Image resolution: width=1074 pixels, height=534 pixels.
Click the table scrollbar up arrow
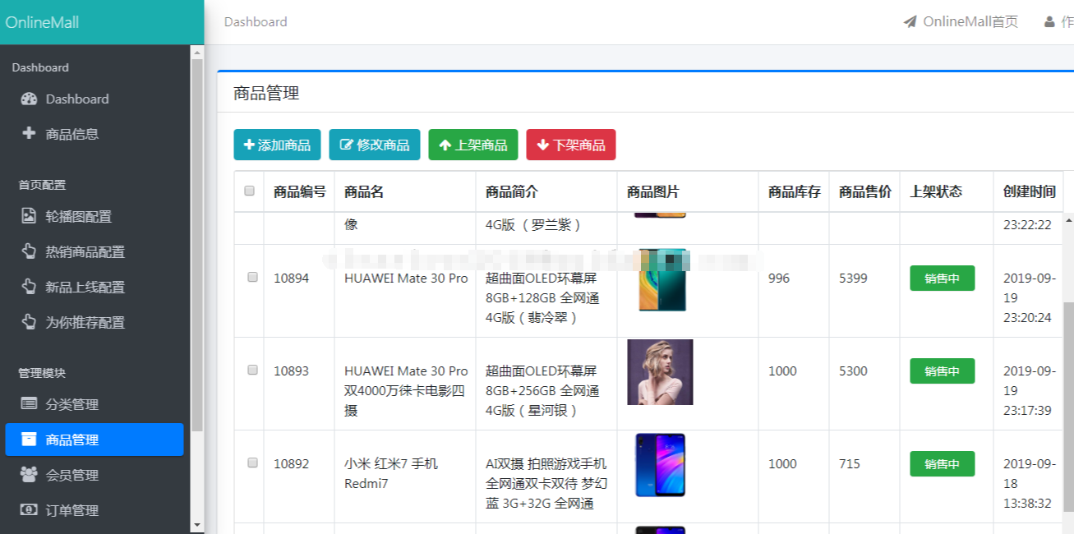coord(1068,219)
